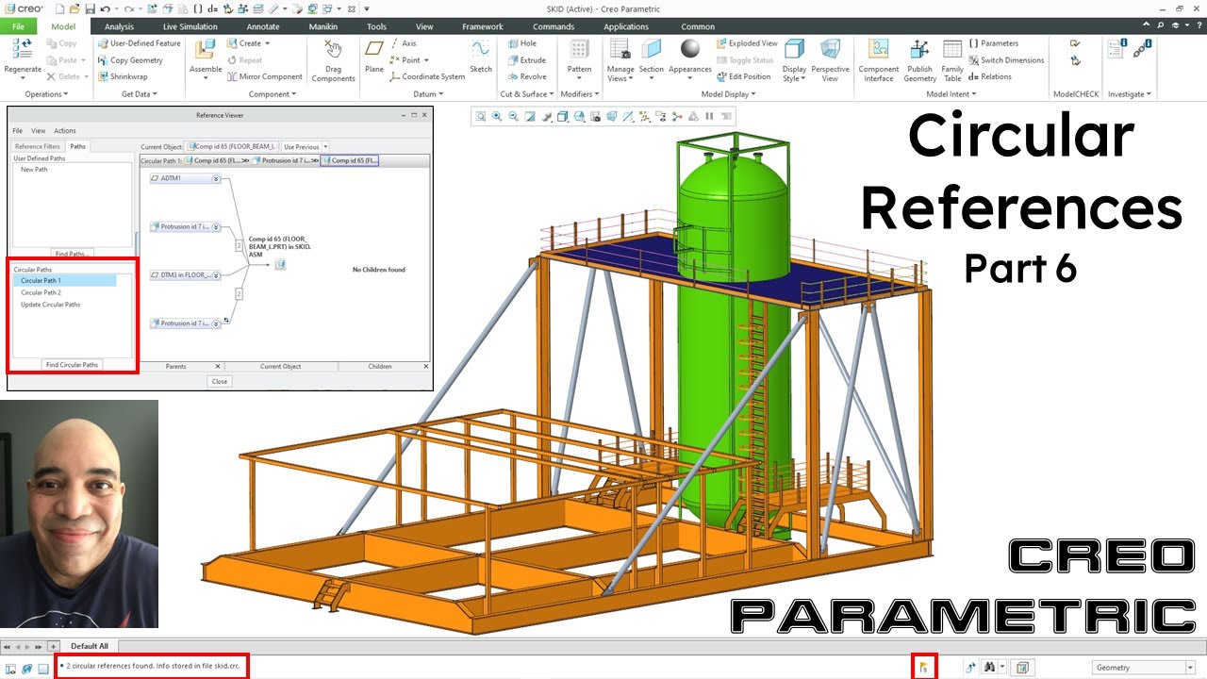Click Zoom In icon in graphics toolbar

click(x=497, y=117)
